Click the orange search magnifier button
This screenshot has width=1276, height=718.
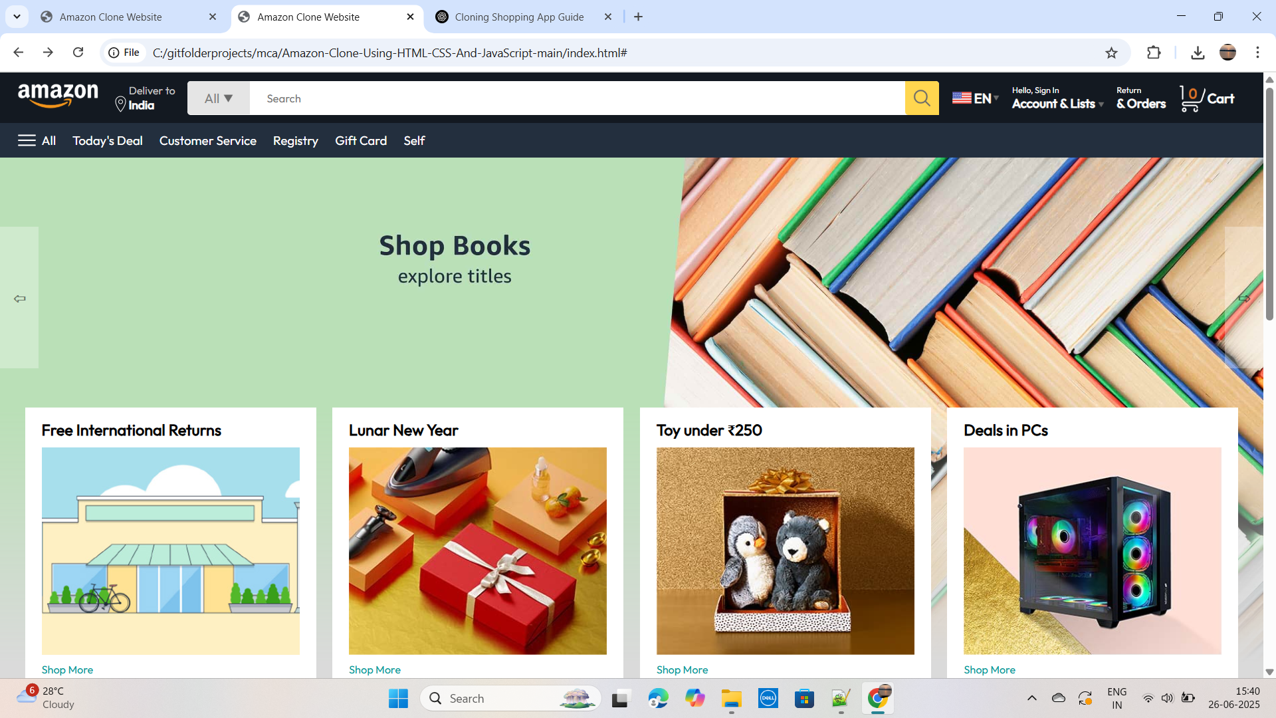[x=922, y=98]
